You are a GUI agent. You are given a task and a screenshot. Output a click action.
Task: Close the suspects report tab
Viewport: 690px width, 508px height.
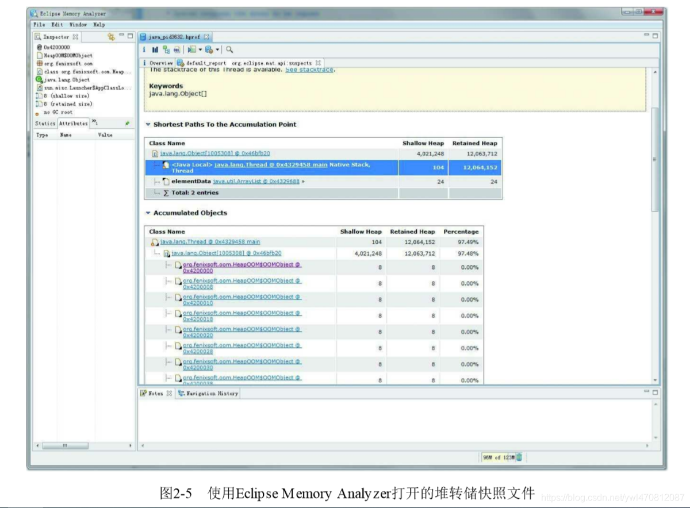pos(317,63)
